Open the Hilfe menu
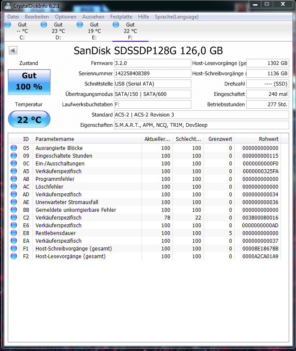Image resolution: width=296 pixels, height=351 pixels. pos(144,17)
